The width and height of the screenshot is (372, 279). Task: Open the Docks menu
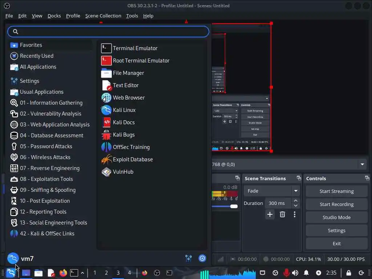tap(54, 16)
